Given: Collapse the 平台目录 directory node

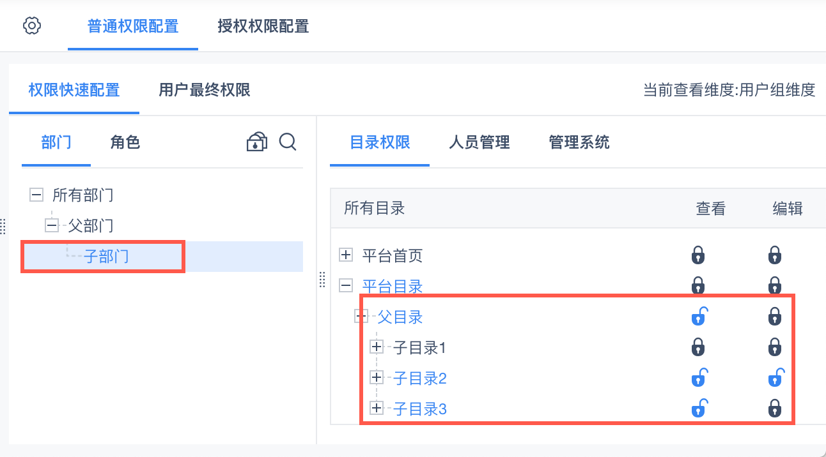Looking at the screenshot, I should (346, 286).
